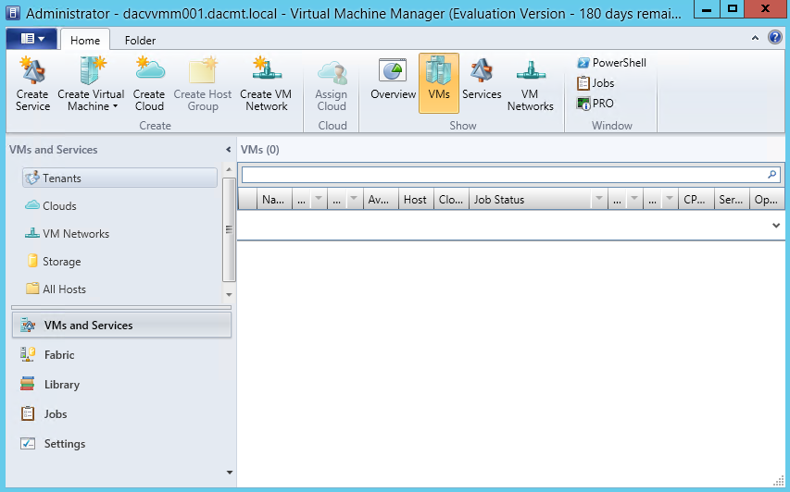Open the help question mark icon

click(775, 37)
